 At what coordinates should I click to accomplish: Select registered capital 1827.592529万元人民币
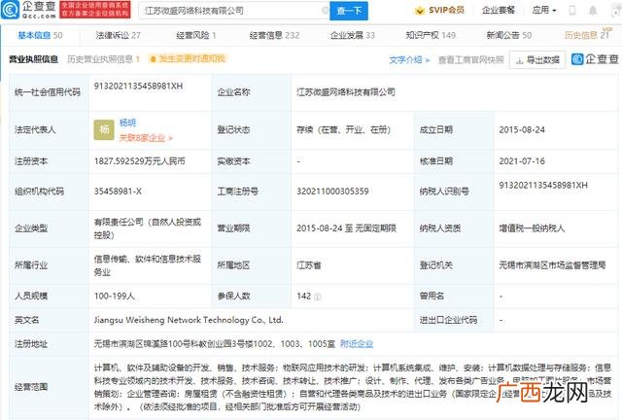tap(140, 161)
